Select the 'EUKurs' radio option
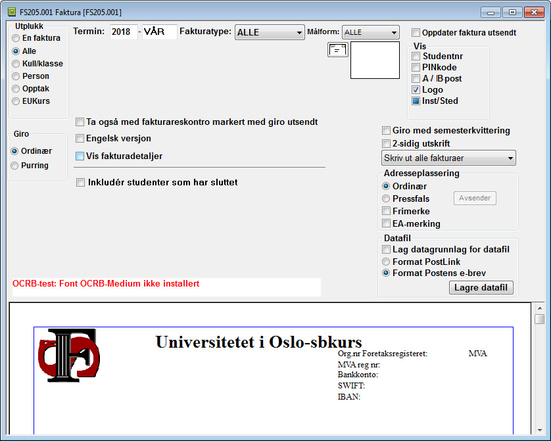Screen dimensions: 551x441 click(x=16, y=101)
